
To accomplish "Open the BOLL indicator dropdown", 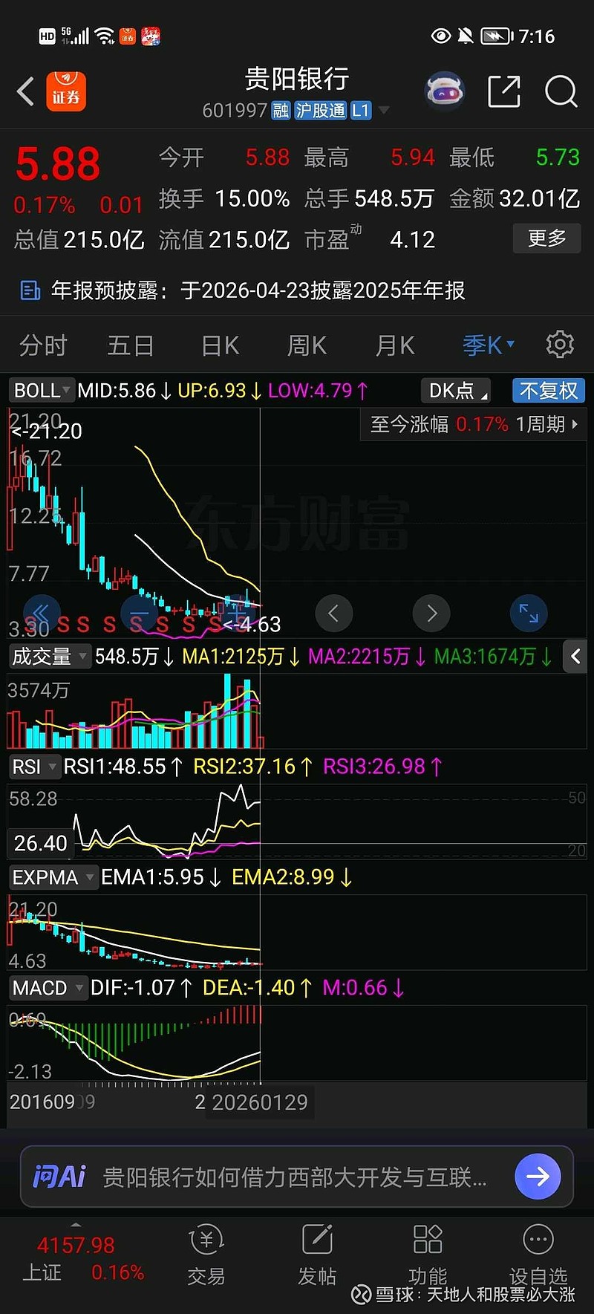I will (x=42, y=391).
